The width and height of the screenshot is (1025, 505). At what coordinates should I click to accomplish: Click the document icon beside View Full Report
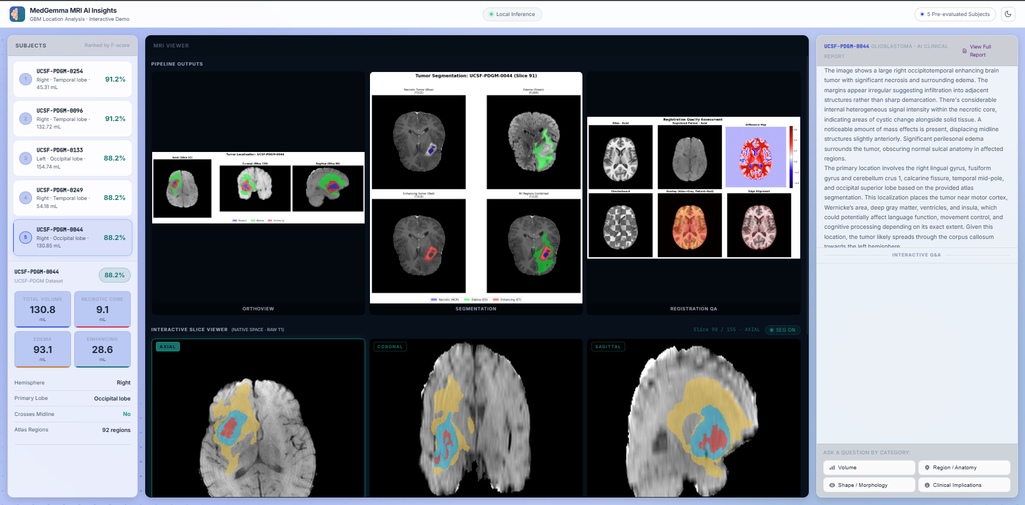[964, 51]
